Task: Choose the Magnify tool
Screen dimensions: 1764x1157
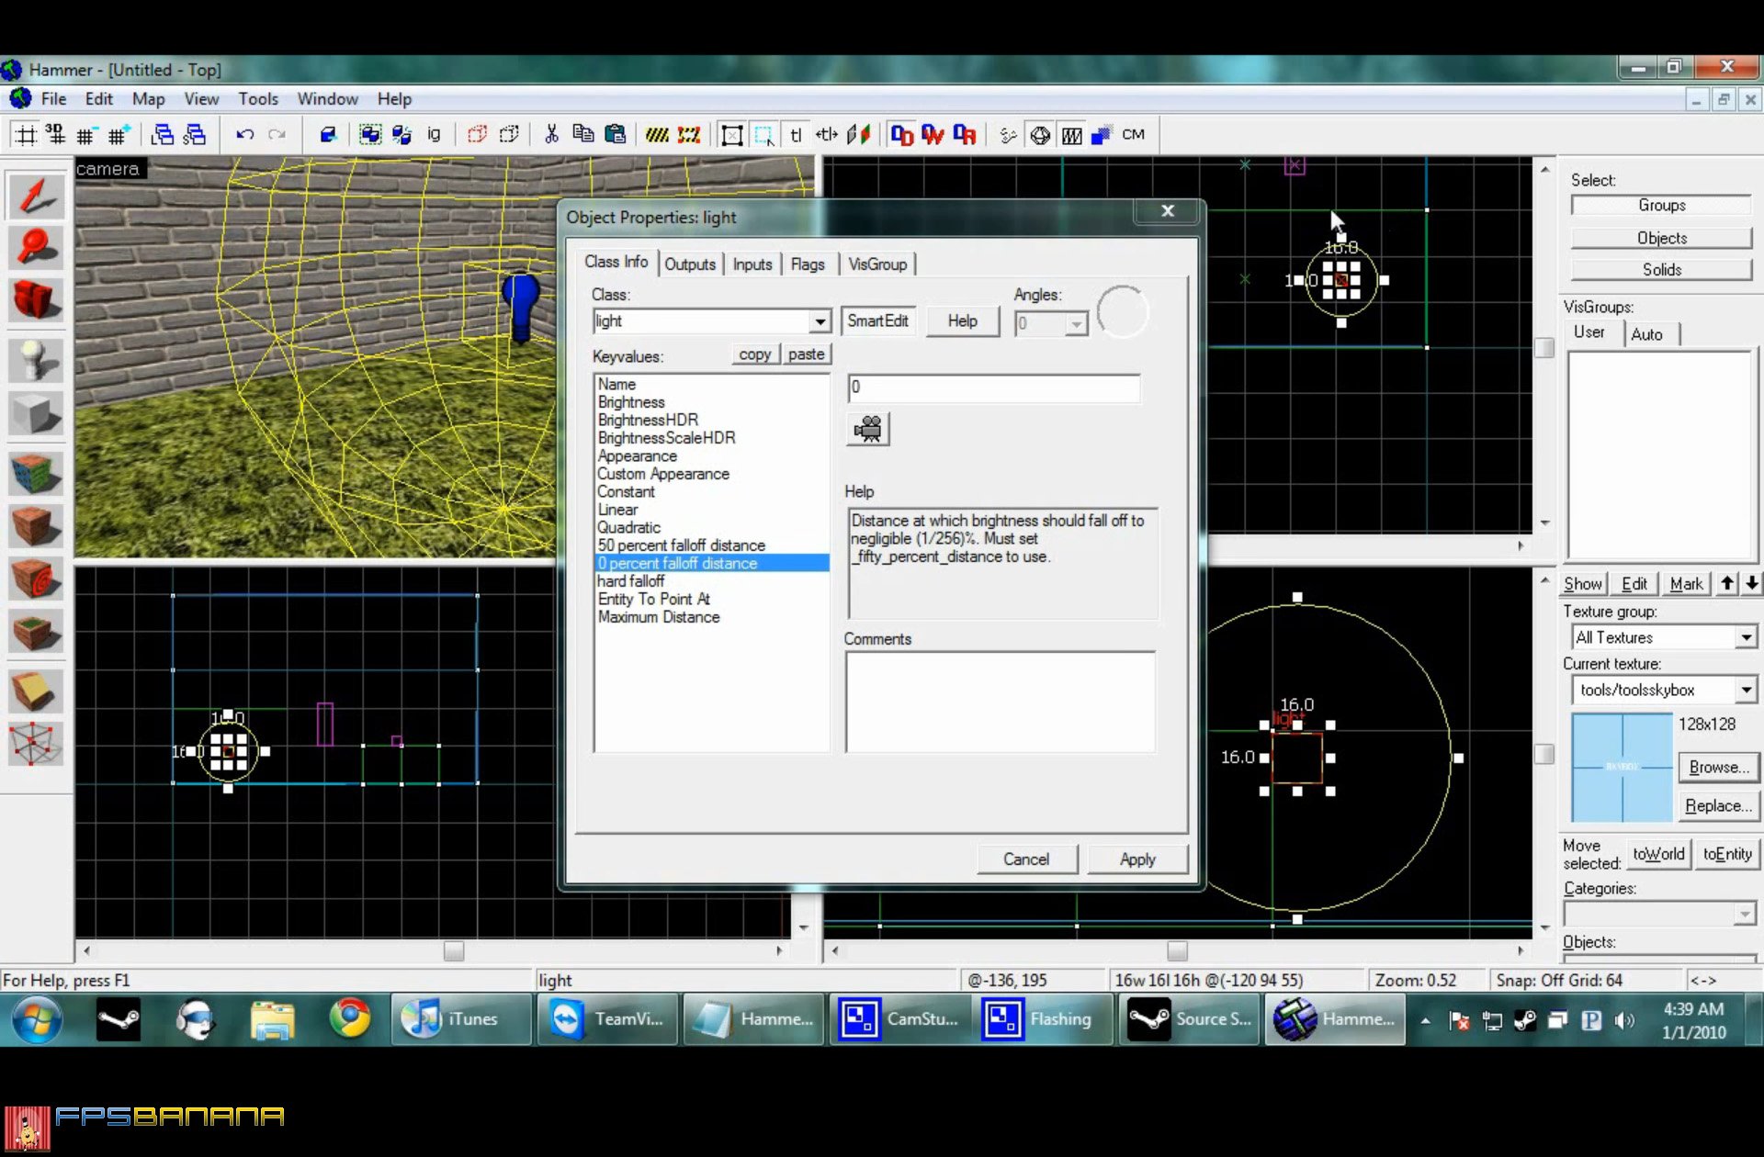Action: pos(36,248)
